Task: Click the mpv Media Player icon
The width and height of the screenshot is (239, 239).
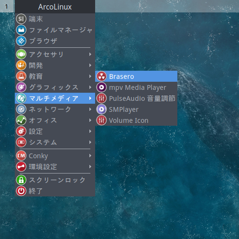Action: 101,87
